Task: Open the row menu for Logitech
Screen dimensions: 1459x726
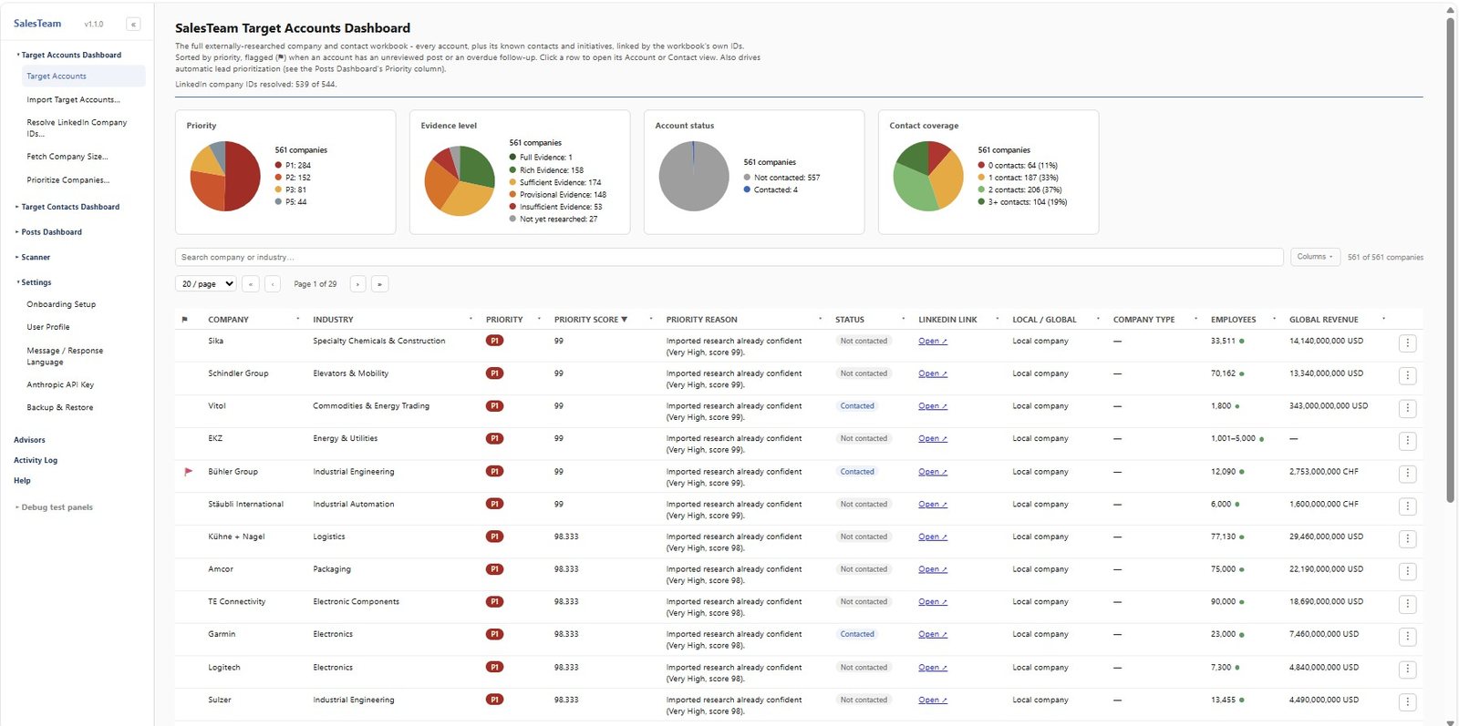Action: pos(1408,670)
